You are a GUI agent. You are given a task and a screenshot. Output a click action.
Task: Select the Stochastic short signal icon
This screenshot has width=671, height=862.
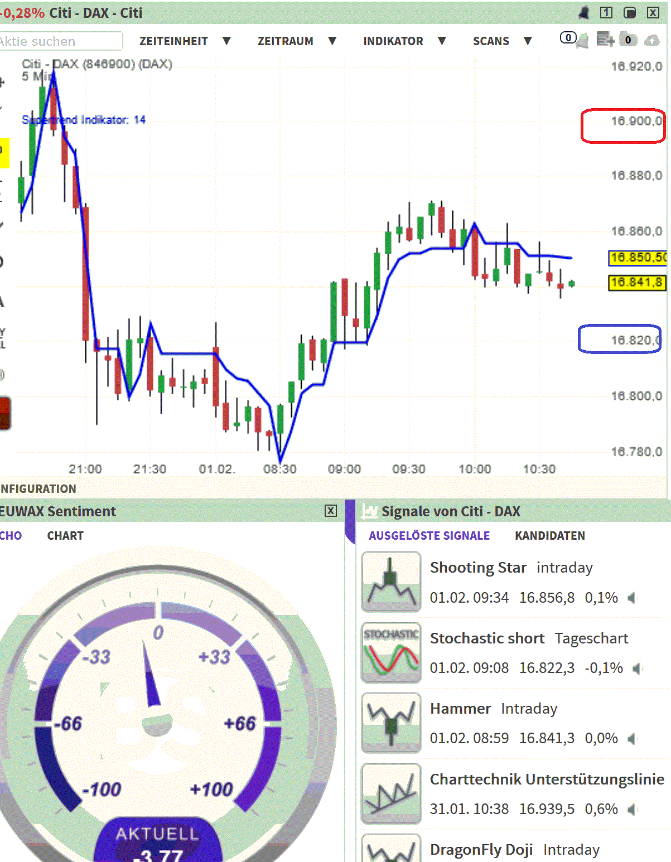[x=390, y=652]
